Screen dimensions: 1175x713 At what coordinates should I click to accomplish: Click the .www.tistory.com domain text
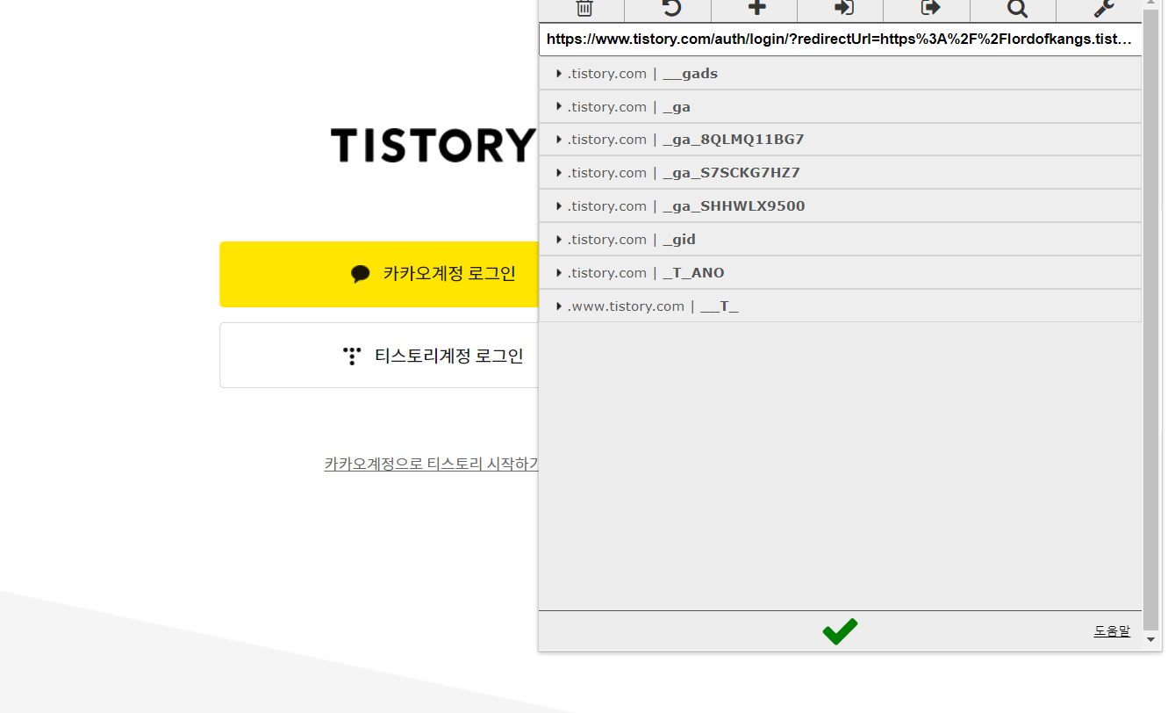click(626, 306)
